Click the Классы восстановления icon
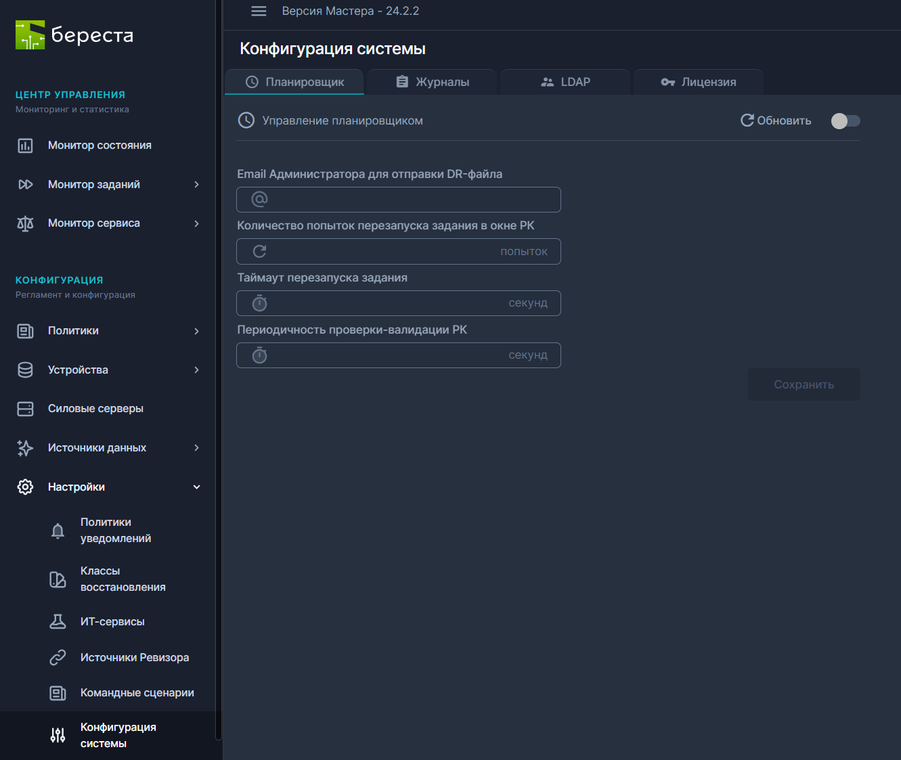This screenshot has width=901, height=760. 58,579
